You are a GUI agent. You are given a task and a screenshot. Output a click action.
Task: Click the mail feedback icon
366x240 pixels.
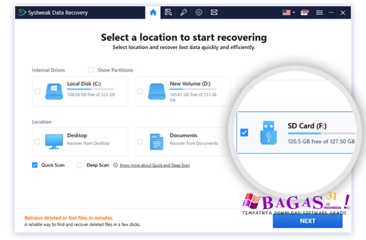point(214,12)
